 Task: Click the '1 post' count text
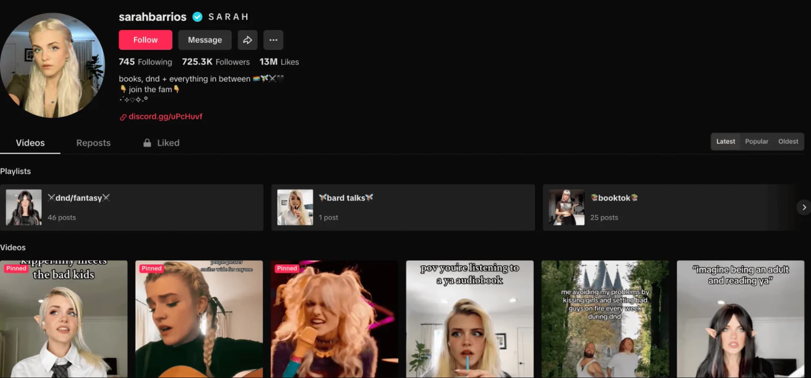328,218
